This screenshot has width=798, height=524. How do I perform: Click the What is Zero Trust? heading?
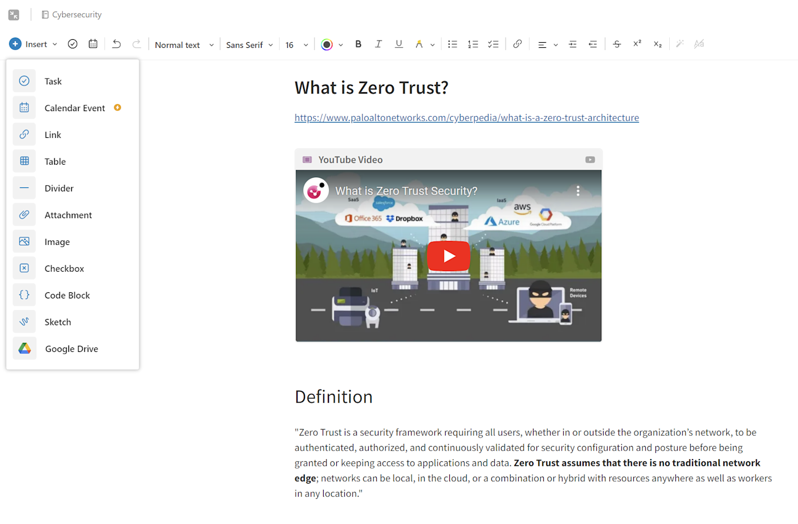(372, 88)
